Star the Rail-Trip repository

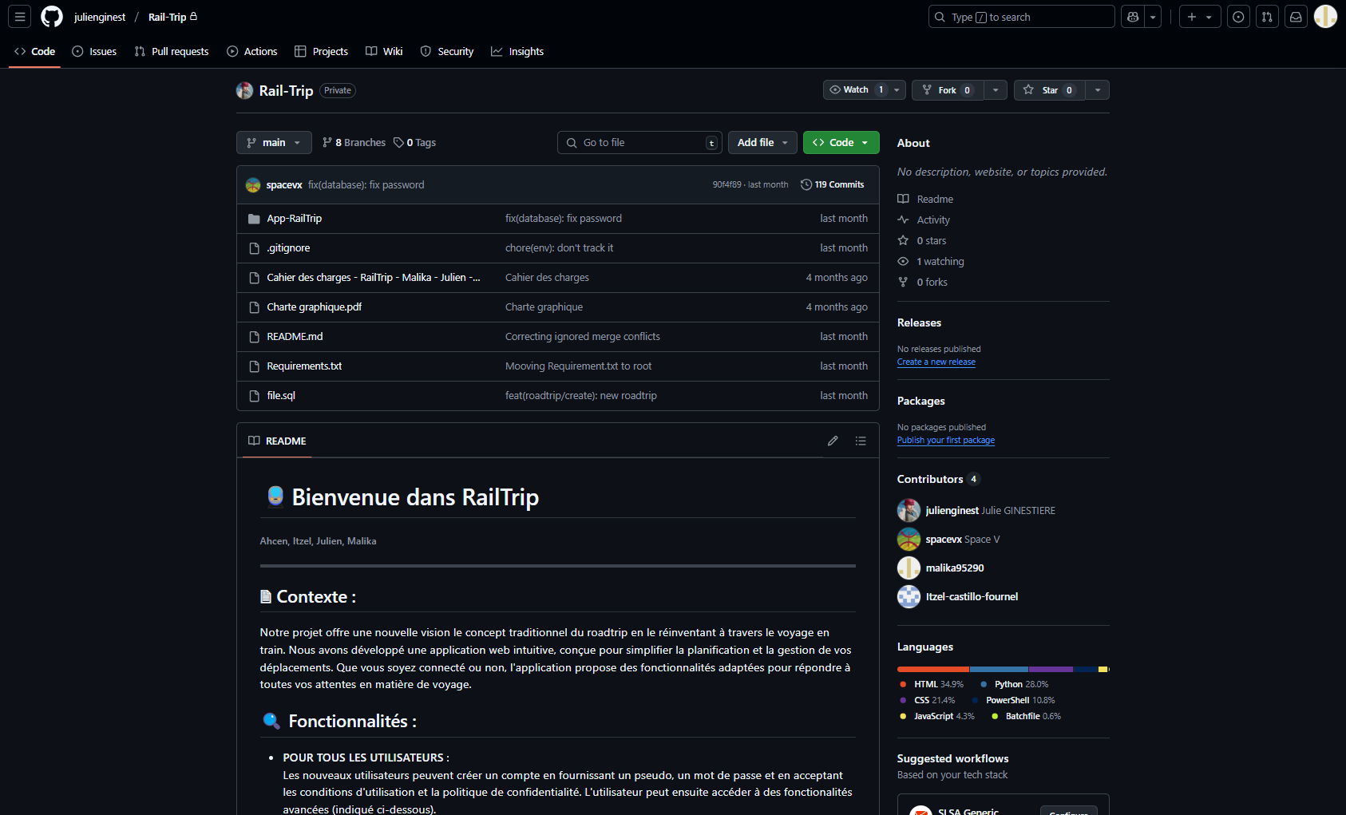[x=1050, y=90]
